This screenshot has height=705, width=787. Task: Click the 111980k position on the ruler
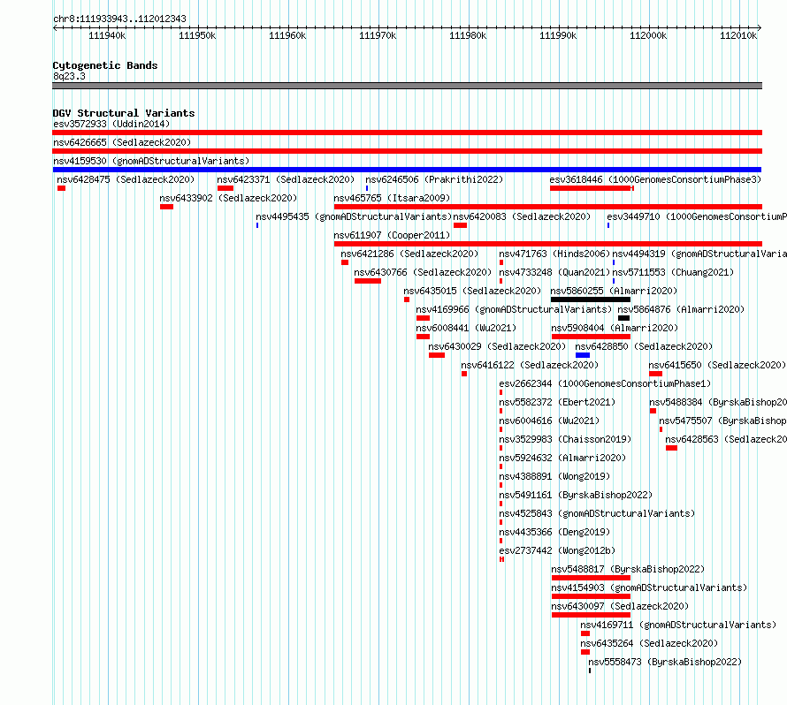(468, 35)
